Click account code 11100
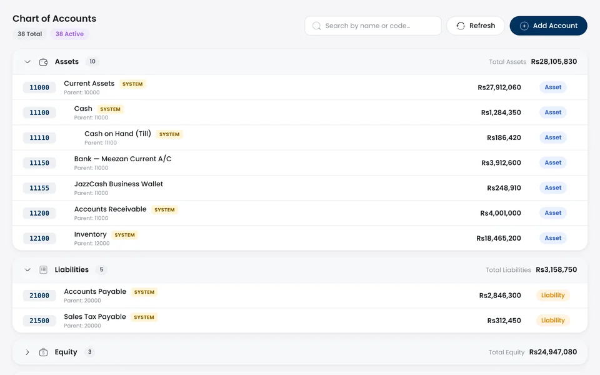 pyautogui.click(x=39, y=112)
